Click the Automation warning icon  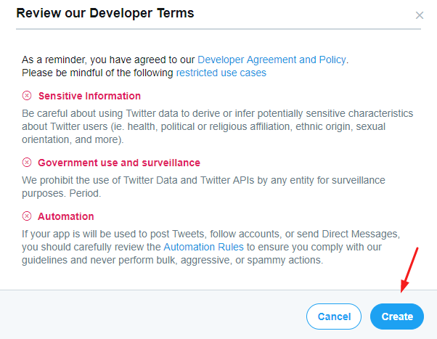pyautogui.click(x=27, y=216)
